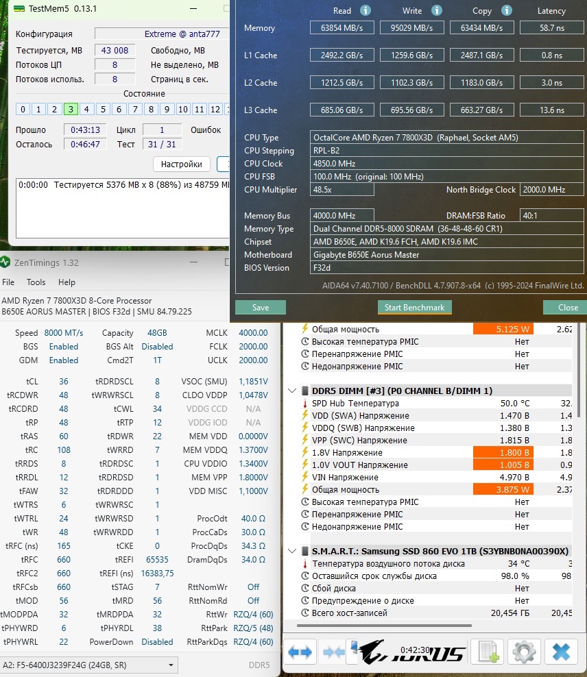Click the RttPark value RZQ/5 (48)
Screen dimensions: 587x677
[253, 628]
